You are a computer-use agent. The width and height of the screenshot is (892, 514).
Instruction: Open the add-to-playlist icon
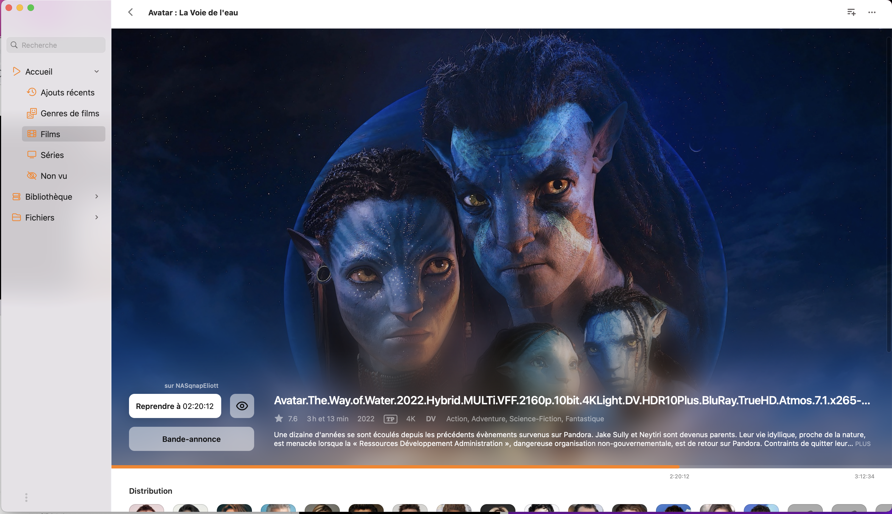tap(851, 12)
